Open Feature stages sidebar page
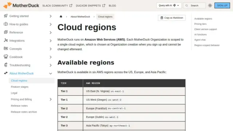This screenshot has width=233, height=131. click(x=19, y=87)
